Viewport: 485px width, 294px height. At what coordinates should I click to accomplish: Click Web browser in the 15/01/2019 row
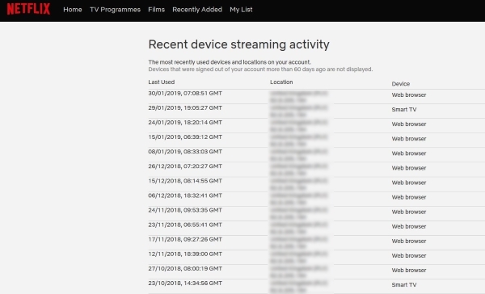pyautogui.click(x=409, y=138)
